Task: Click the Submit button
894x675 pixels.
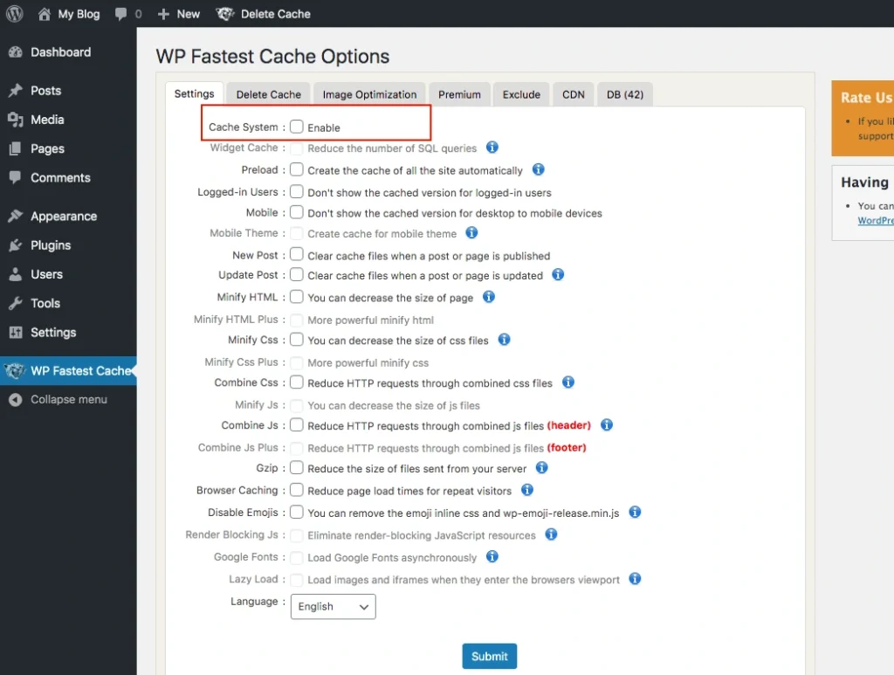Action: point(489,656)
